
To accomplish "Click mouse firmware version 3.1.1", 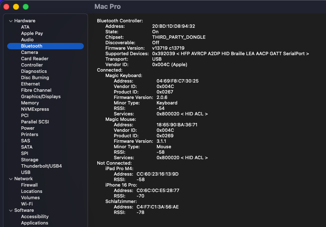I will pyautogui.click(x=161, y=142).
